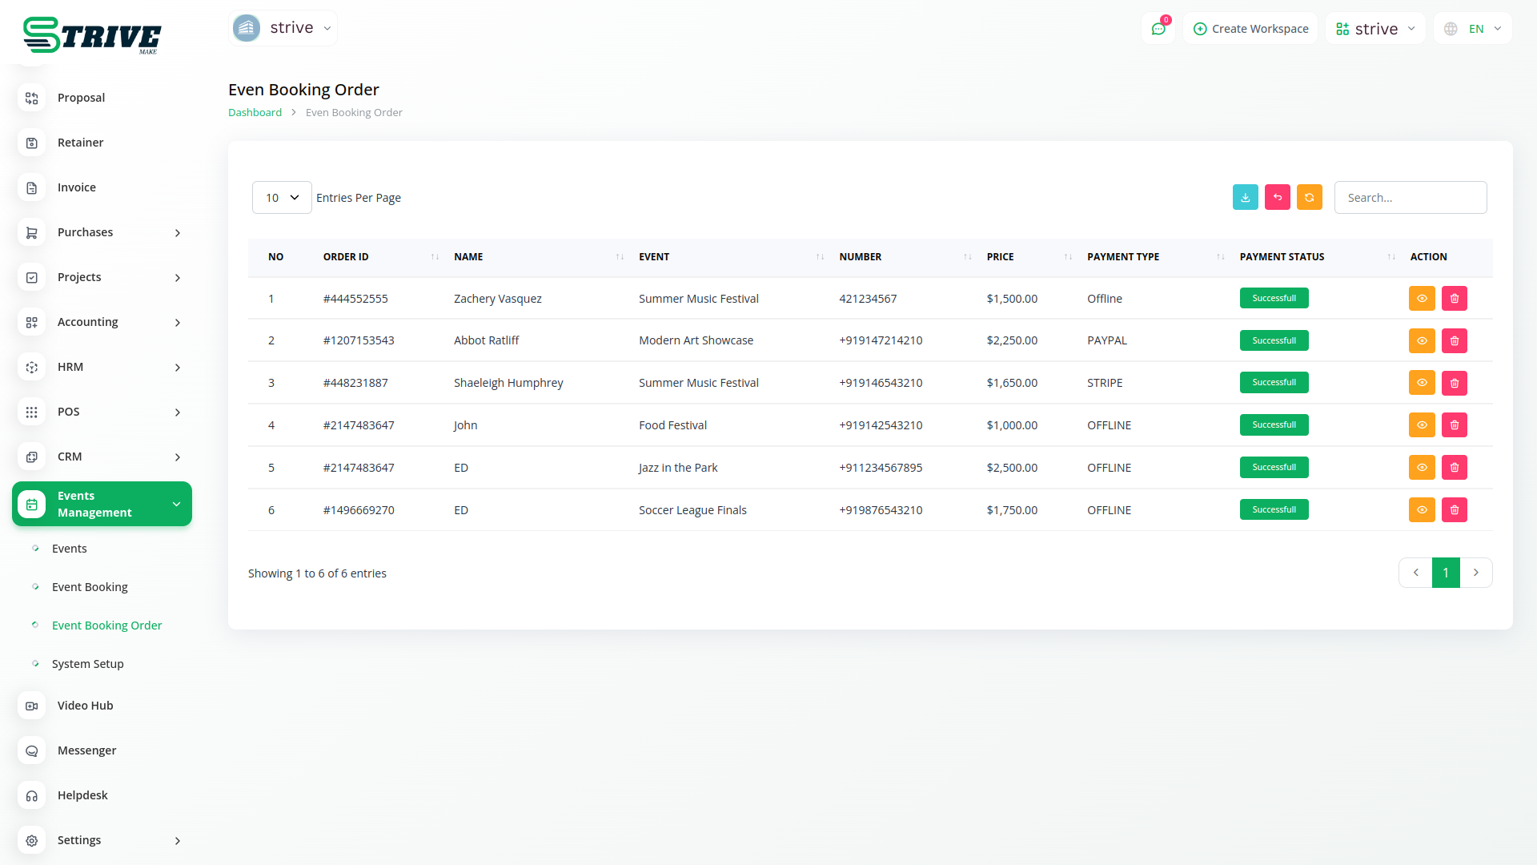Click the Create Workspace button
Image resolution: width=1537 pixels, height=865 pixels.
[x=1250, y=29]
